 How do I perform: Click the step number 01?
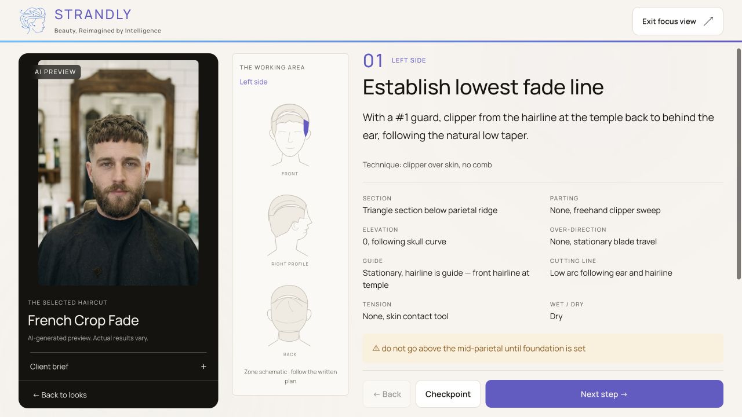(373, 60)
